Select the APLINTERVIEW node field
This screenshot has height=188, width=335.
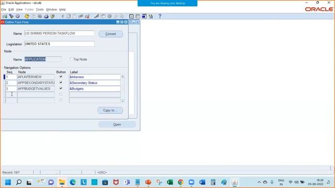[36, 77]
